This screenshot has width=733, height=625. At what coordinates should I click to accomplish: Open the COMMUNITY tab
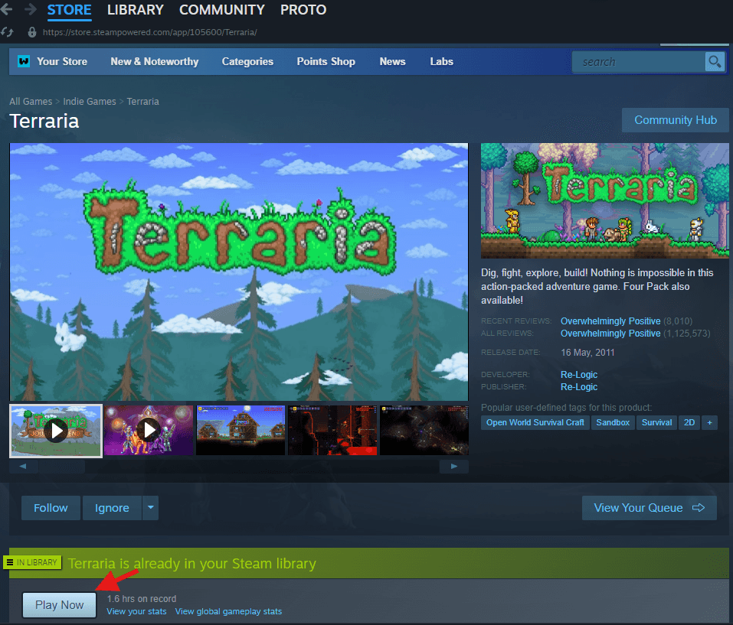pyautogui.click(x=222, y=10)
